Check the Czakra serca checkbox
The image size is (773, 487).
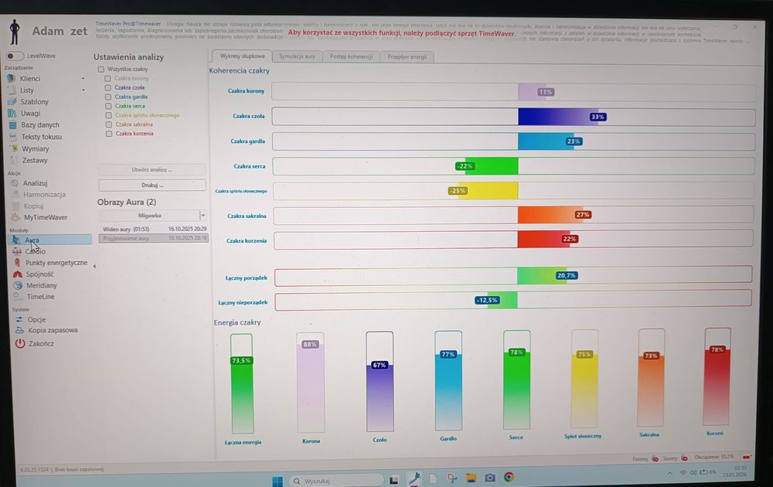[x=108, y=106]
